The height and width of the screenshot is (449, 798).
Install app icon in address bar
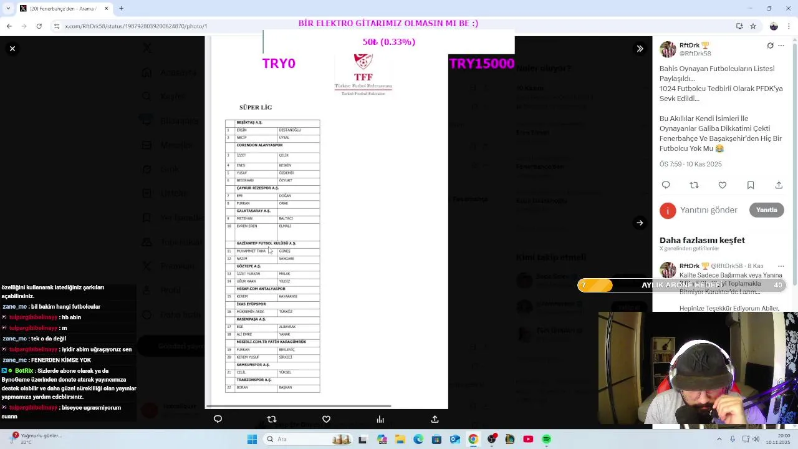pos(739,26)
